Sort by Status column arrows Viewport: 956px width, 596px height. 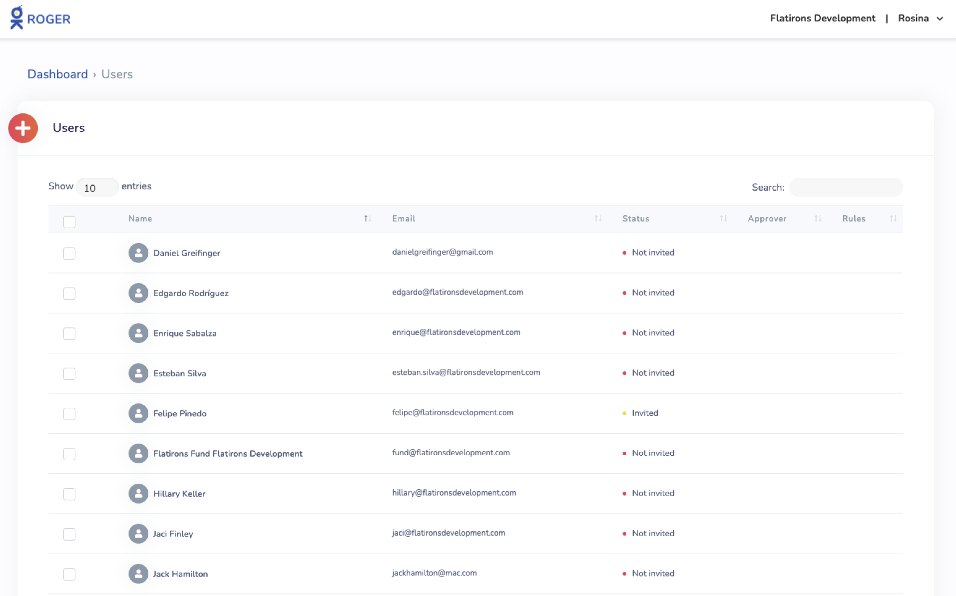pos(723,219)
